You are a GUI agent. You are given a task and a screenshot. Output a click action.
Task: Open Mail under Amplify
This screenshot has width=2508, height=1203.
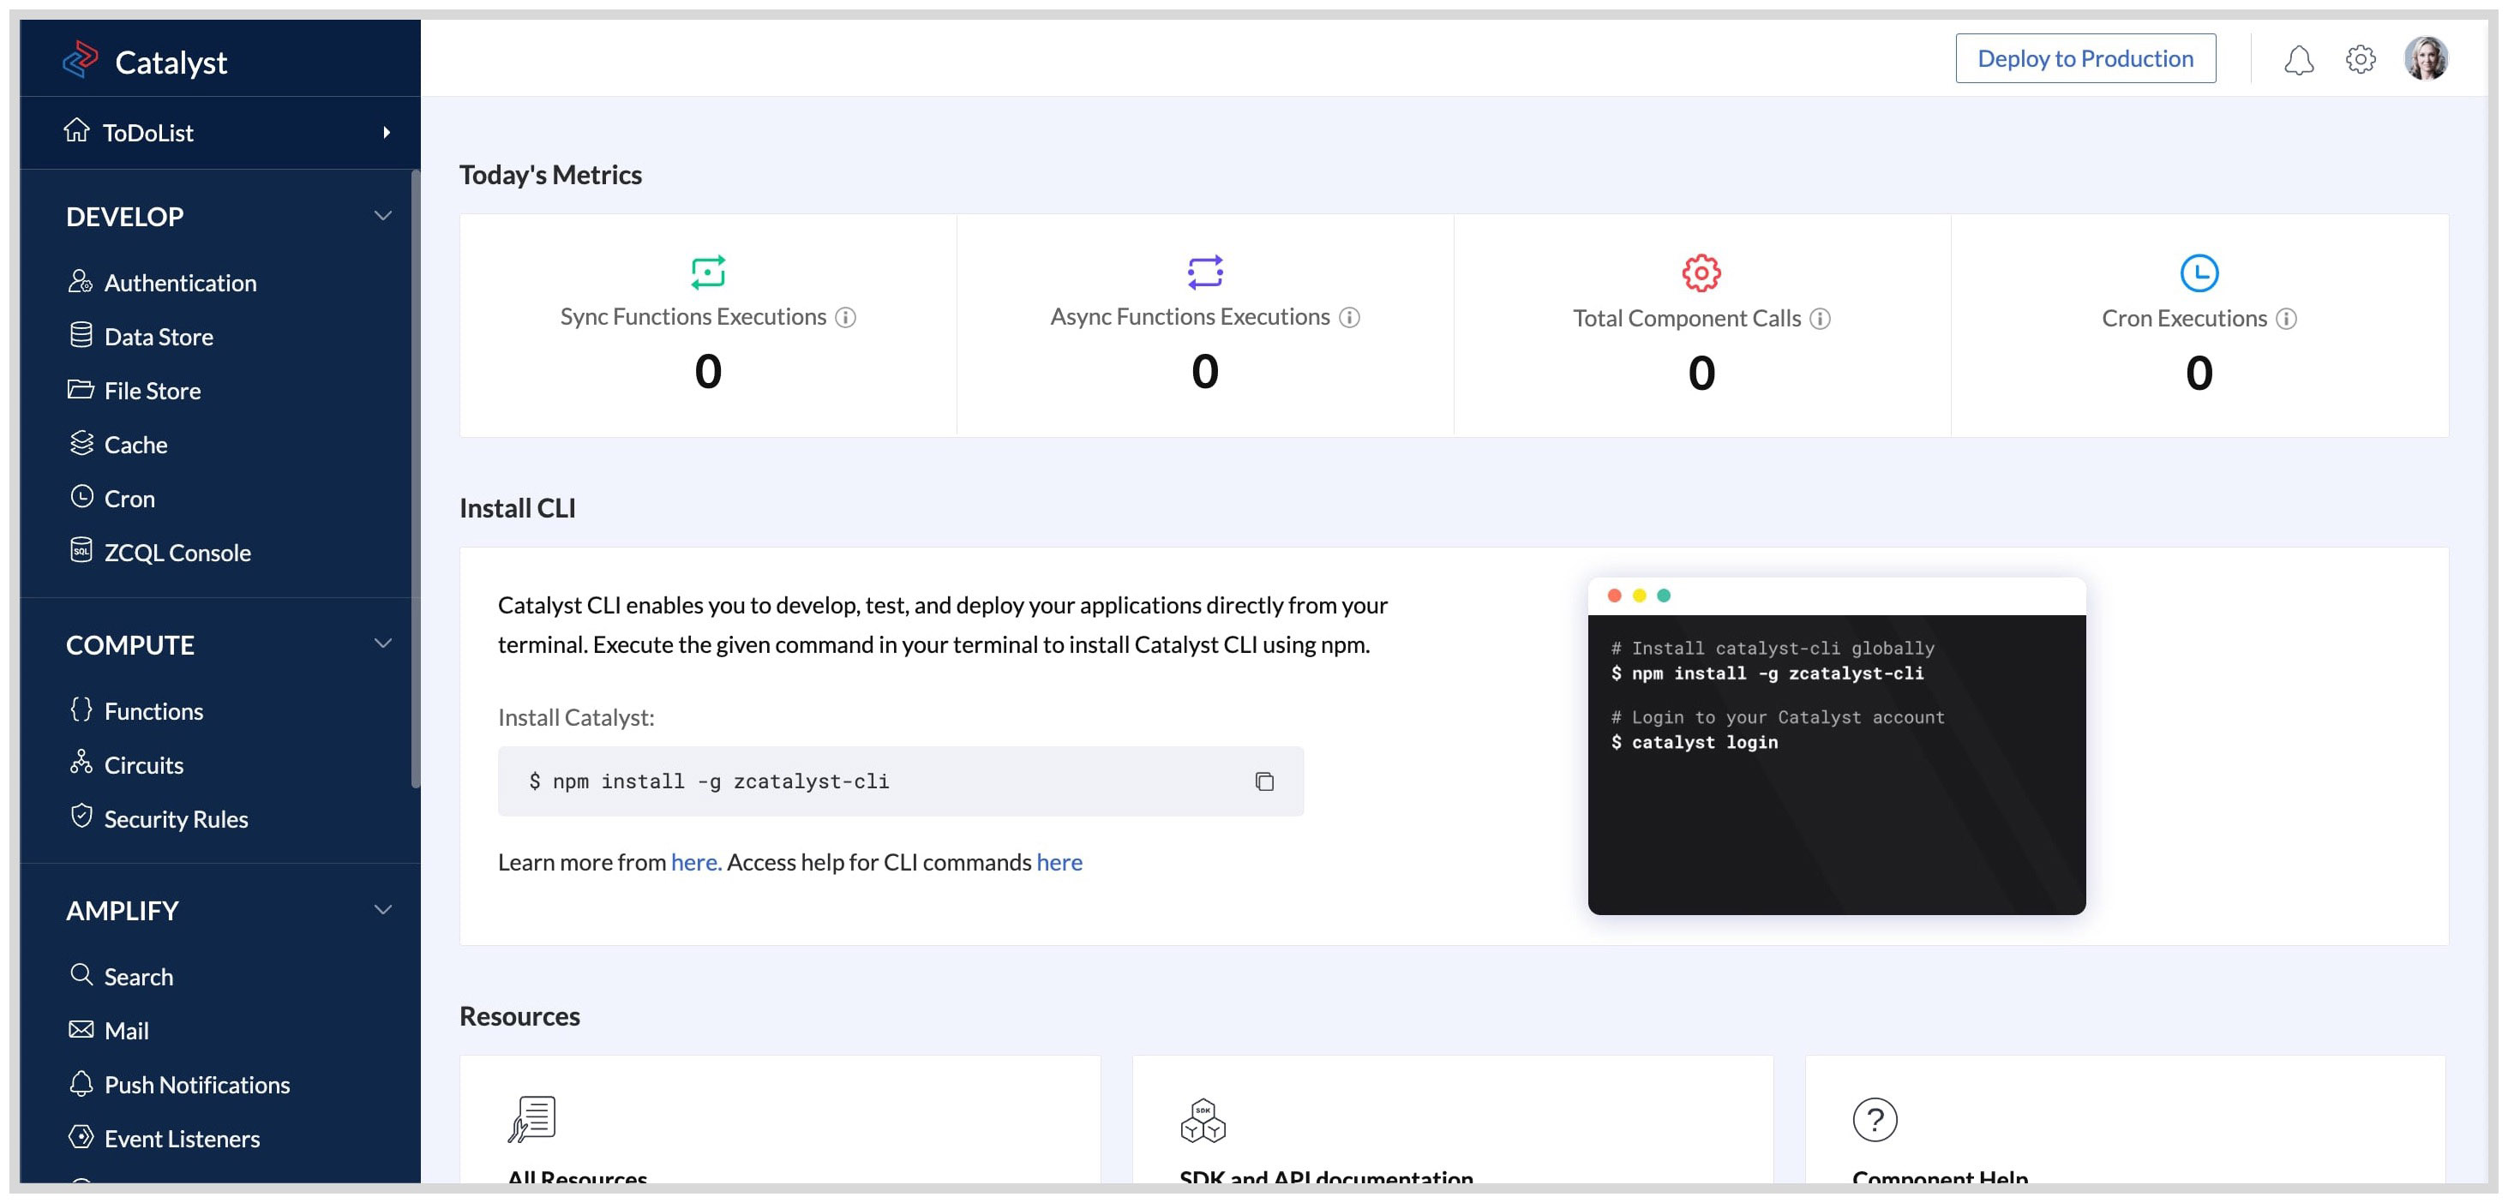(127, 1031)
